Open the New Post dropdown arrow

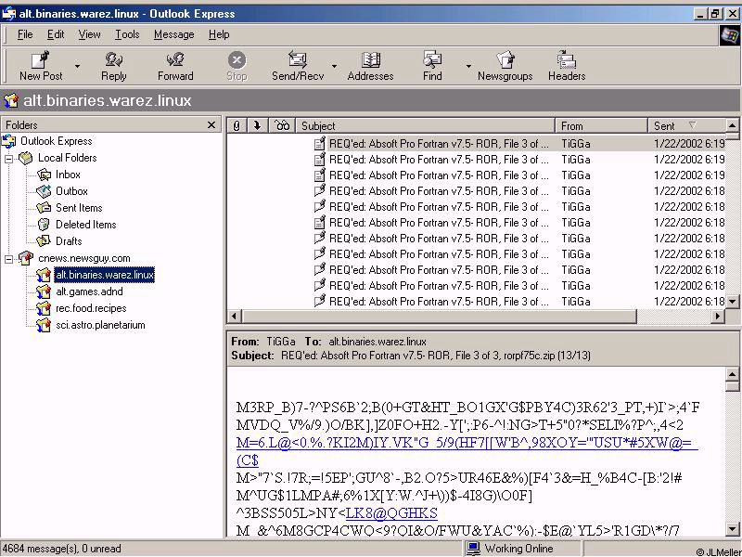click(77, 67)
